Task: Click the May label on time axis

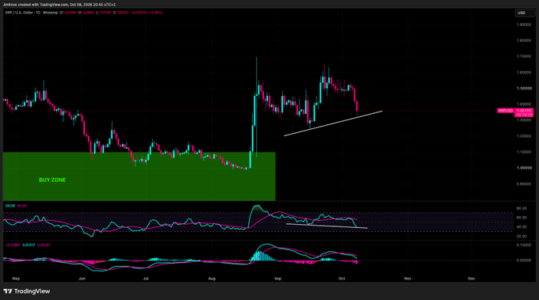Action: pyautogui.click(x=16, y=279)
